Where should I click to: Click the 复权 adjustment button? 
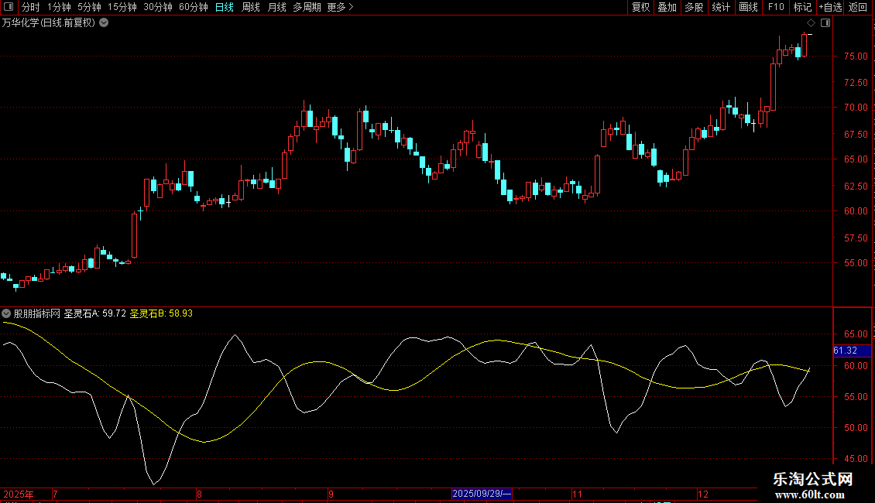coord(641,7)
